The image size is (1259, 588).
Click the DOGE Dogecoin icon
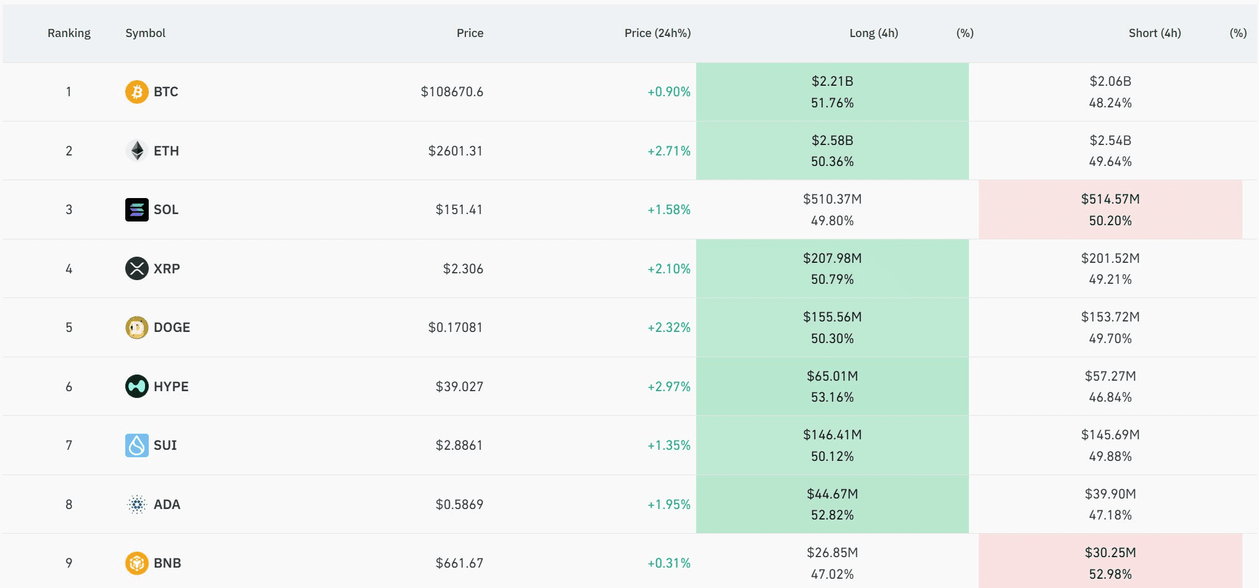(x=136, y=328)
